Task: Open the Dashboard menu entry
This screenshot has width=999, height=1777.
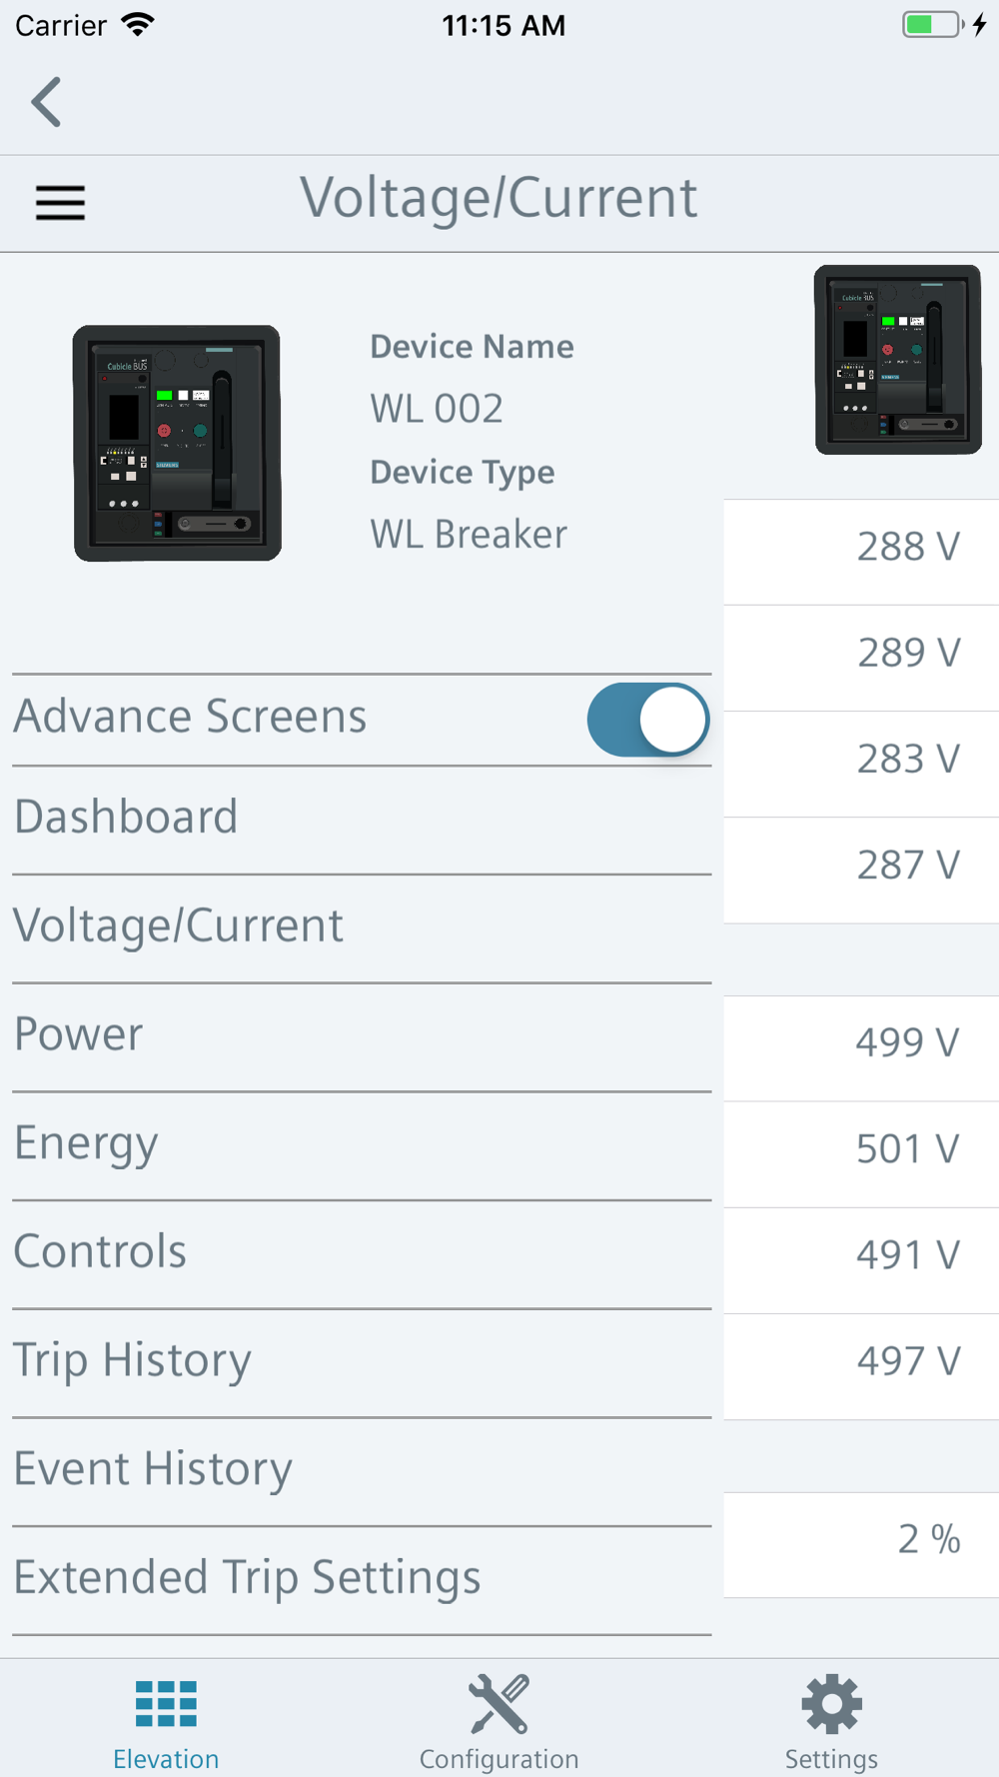Action: click(362, 820)
